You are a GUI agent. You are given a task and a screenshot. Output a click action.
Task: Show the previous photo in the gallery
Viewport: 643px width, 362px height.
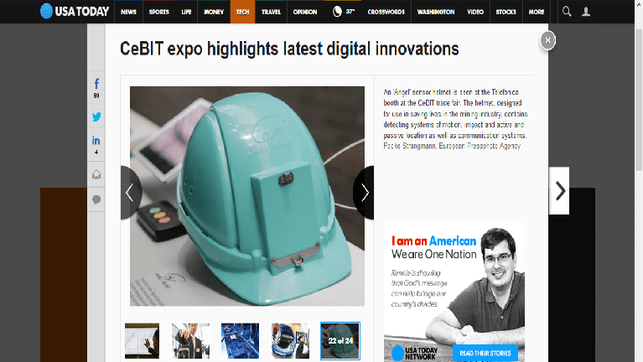pyautogui.click(x=131, y=193)
